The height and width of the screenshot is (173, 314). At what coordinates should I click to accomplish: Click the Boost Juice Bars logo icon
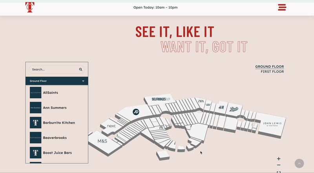(35, 153)
